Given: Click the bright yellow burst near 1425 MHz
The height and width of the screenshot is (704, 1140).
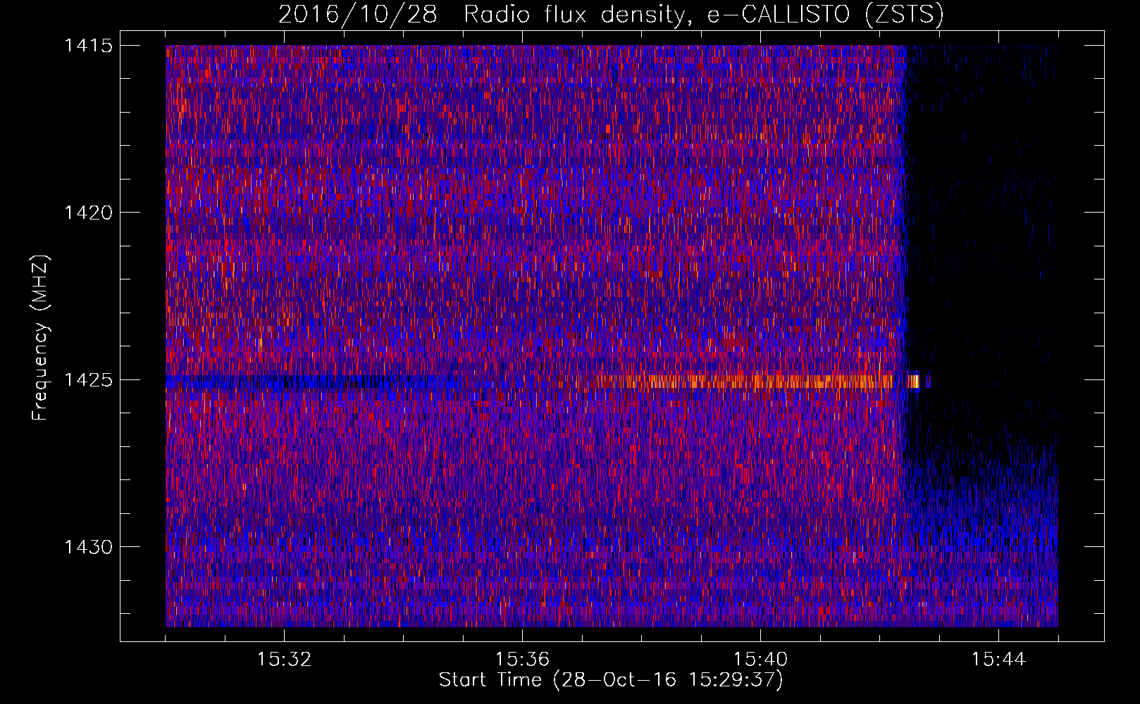Looking at the screenshot, I should pos(913,382).
